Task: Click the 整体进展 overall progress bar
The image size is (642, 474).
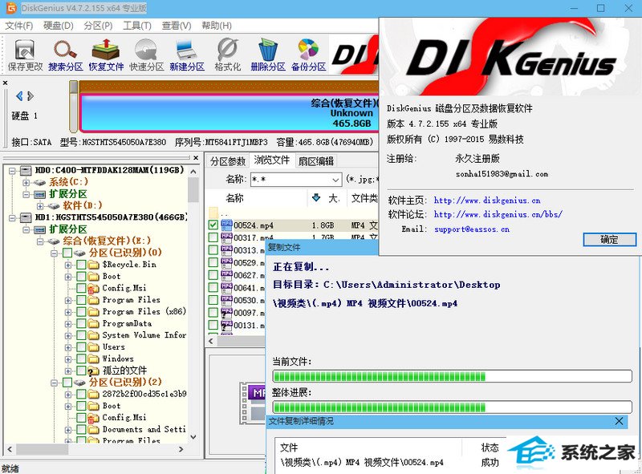Action: pyautogui.click(x=452, y=407)
